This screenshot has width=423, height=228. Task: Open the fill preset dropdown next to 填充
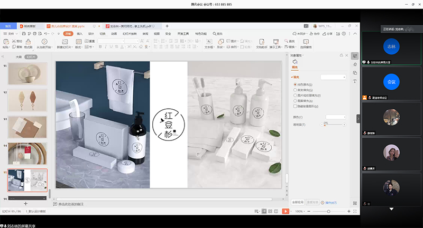coord(333,77)
